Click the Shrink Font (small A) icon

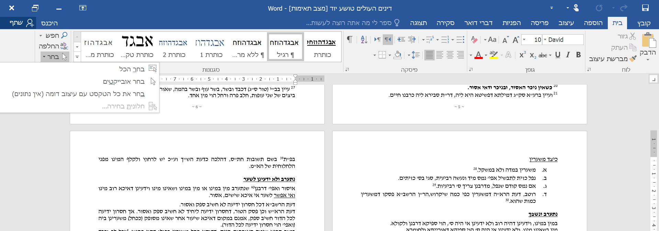coord(505,40)
